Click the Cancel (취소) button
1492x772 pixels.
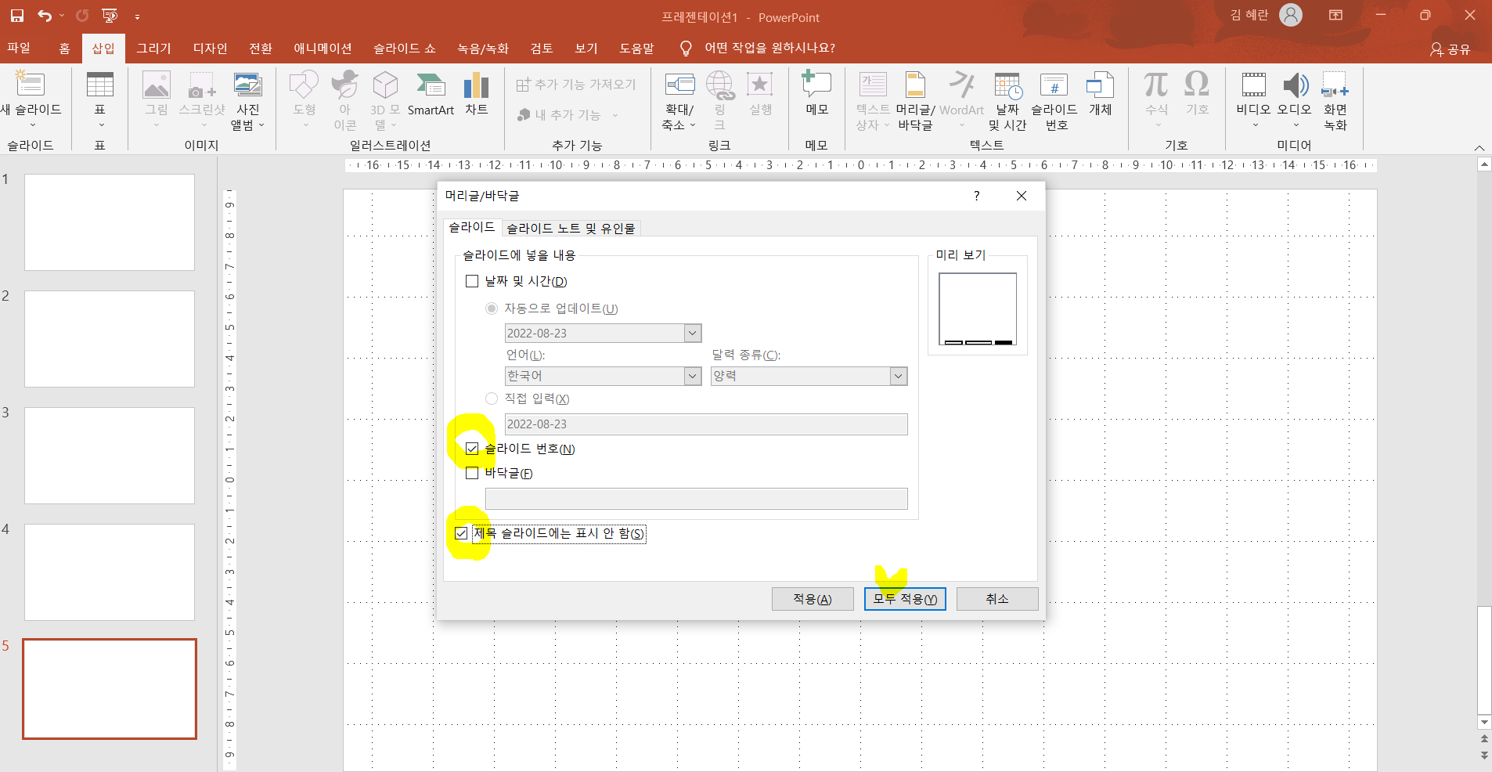pos(997,599)
